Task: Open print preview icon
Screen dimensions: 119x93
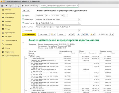Action: click(83, 34)
